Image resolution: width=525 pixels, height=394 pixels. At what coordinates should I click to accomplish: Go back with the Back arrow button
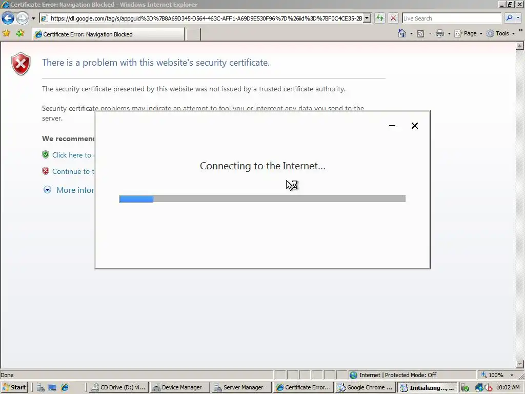pyautogui.click(x=8, y=18)
